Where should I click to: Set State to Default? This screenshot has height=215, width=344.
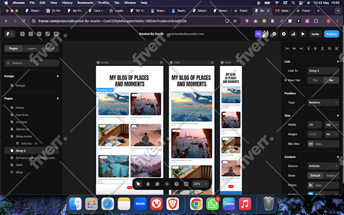315,176
